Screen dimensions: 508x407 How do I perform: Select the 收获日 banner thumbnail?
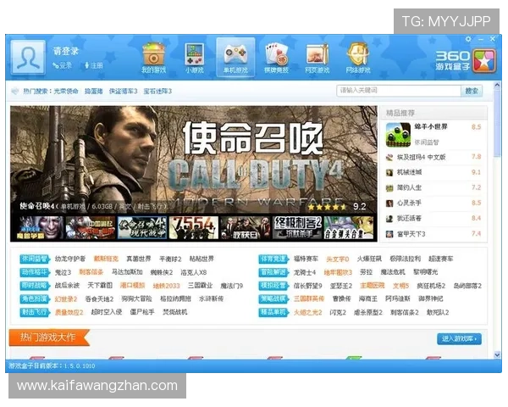click(246, 228)
